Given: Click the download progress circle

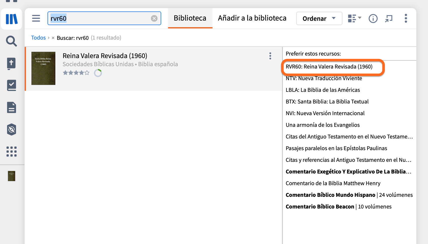Looking at the screenshot, I should (98, 73).
